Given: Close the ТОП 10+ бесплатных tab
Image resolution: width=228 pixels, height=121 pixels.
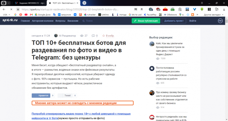Looking at the screenshot, I should coord(77,3).
